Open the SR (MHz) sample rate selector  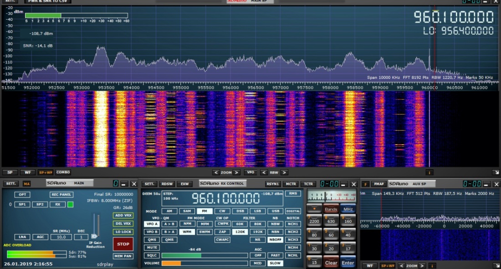[61, 237]
